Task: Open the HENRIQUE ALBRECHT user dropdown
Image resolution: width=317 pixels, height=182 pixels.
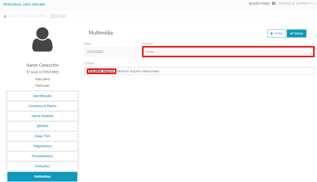Action: click(x=297, y=4)
